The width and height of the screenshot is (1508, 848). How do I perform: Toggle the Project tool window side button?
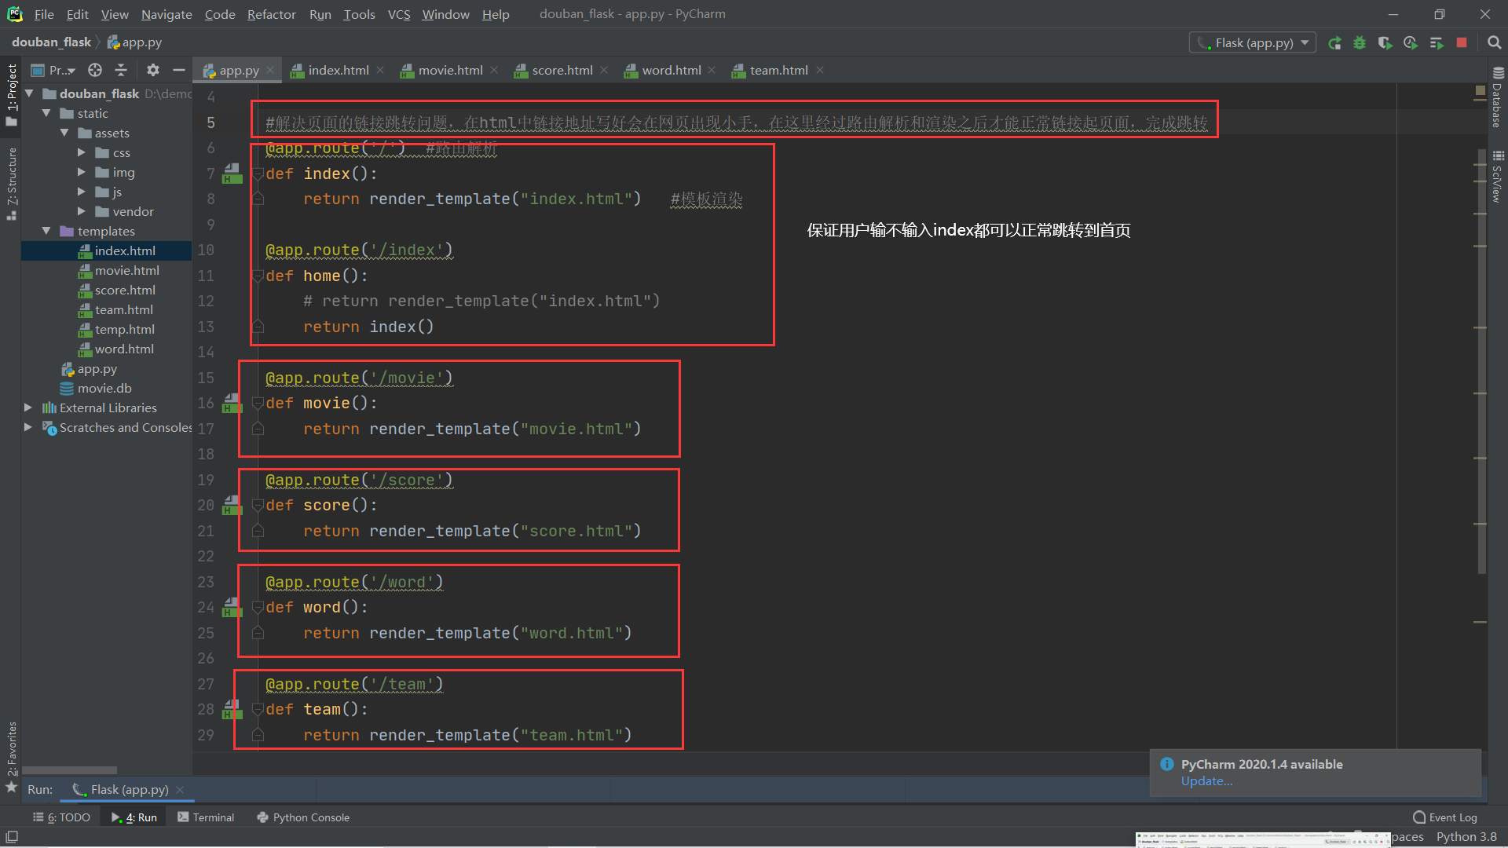(x=11, y=94)
